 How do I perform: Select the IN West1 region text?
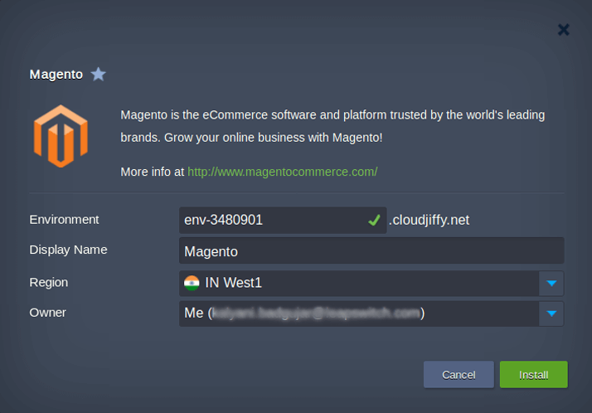(x=234, y=283)
